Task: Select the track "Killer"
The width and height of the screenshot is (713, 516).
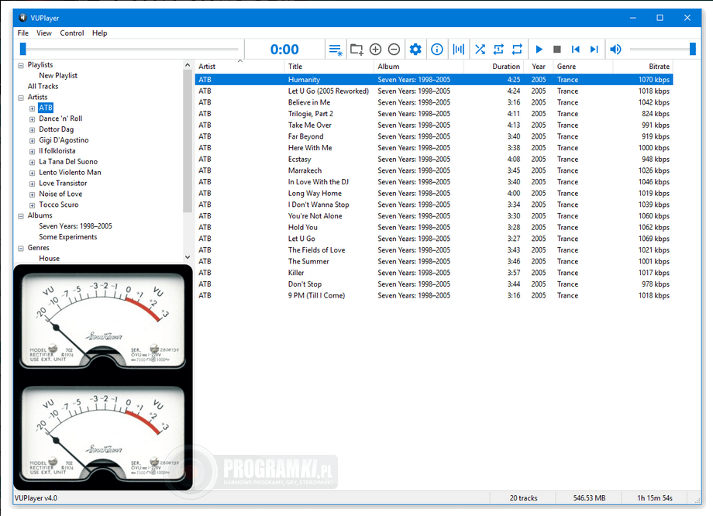Action: (x=434, y=273)
